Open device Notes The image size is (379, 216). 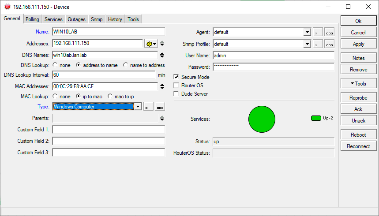pyautogui.click(x=358, y=58)
